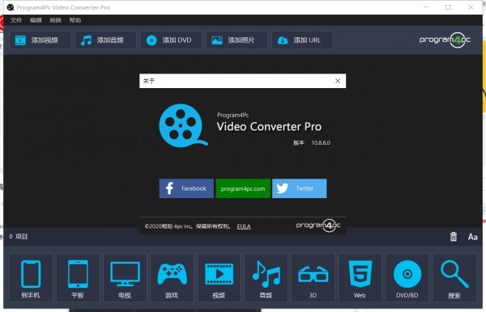Click the Twitter button in About dialog

tap(300, 188)
